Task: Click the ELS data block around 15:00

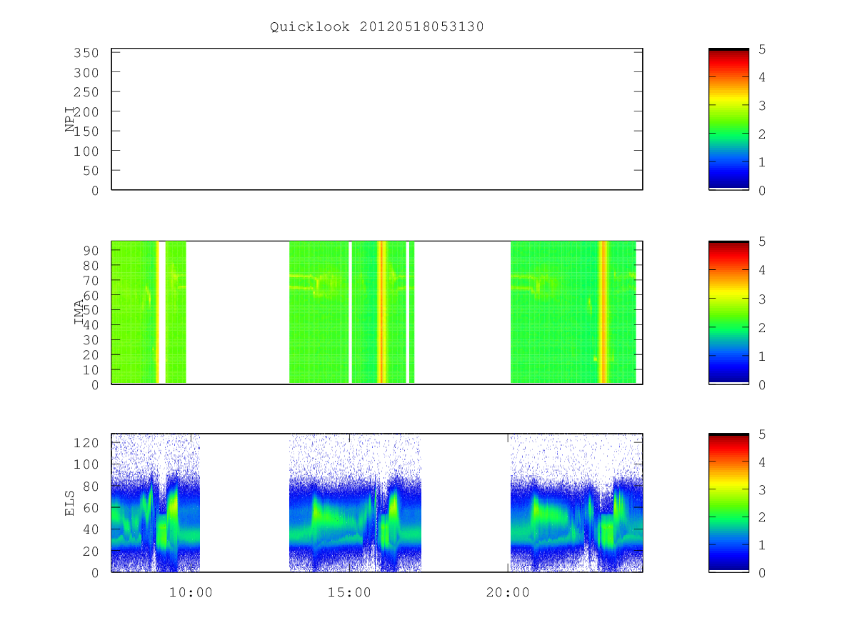Action: coord(355,503)
